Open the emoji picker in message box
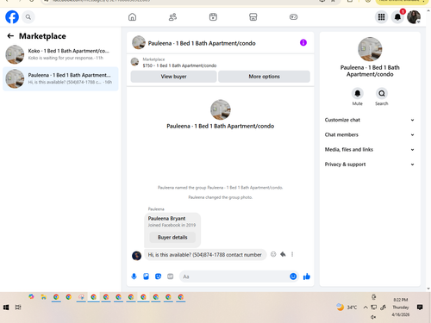The image size is (431, 323). pos(293,276)
